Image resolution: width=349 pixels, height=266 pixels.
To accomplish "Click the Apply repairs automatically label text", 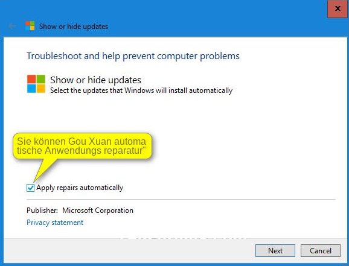I will 80,188.
